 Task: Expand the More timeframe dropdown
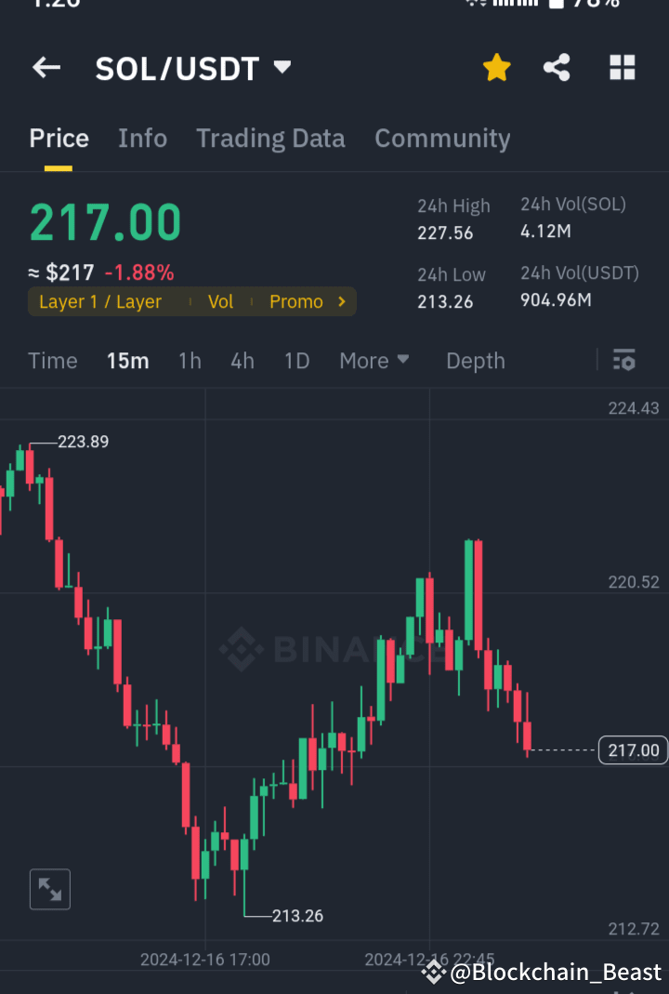click(x=374, y=361)
